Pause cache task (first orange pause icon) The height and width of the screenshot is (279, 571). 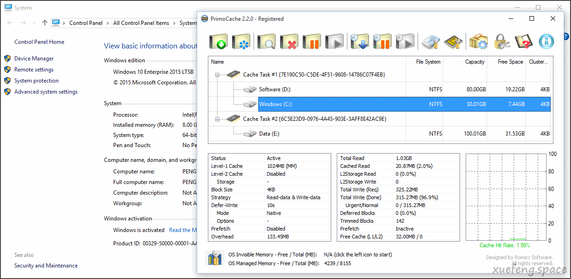click(312, 42)
